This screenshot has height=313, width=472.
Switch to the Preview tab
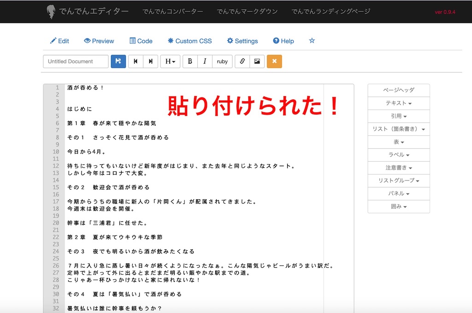[99, 41]
